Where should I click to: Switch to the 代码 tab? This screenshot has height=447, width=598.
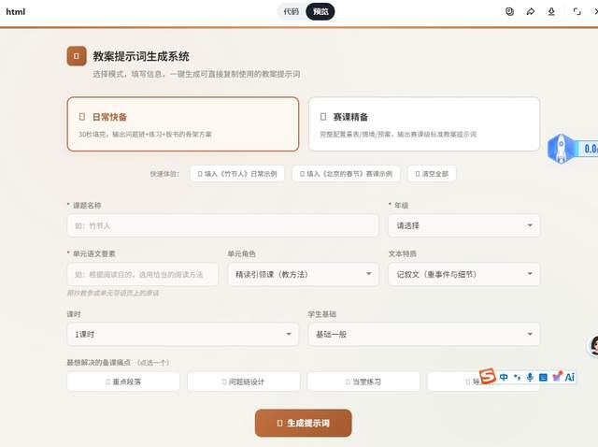(x=292, y=11)
